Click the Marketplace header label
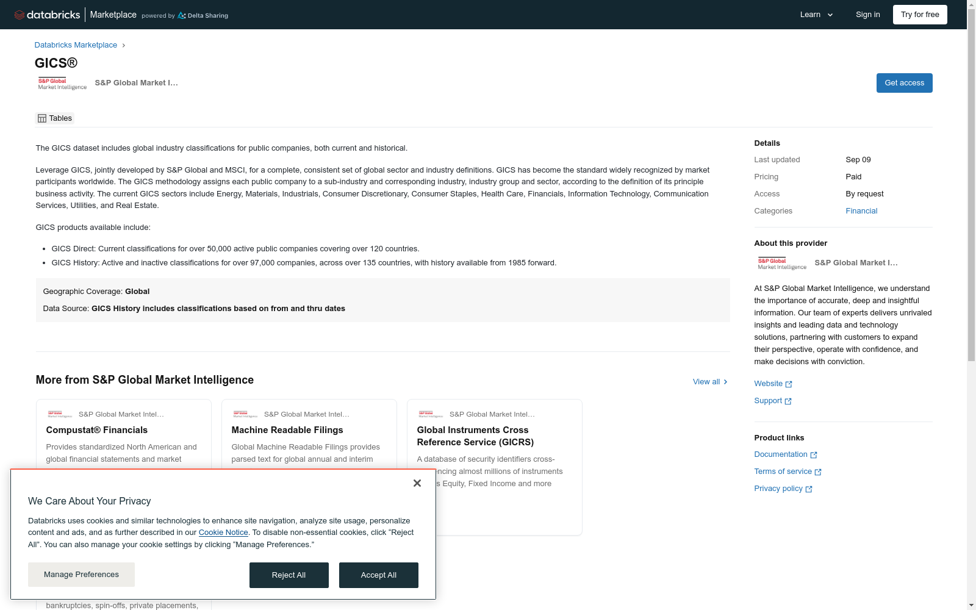The width and height of the screenshot is (976, 610). pyautogui.click(x=113, y=15)
